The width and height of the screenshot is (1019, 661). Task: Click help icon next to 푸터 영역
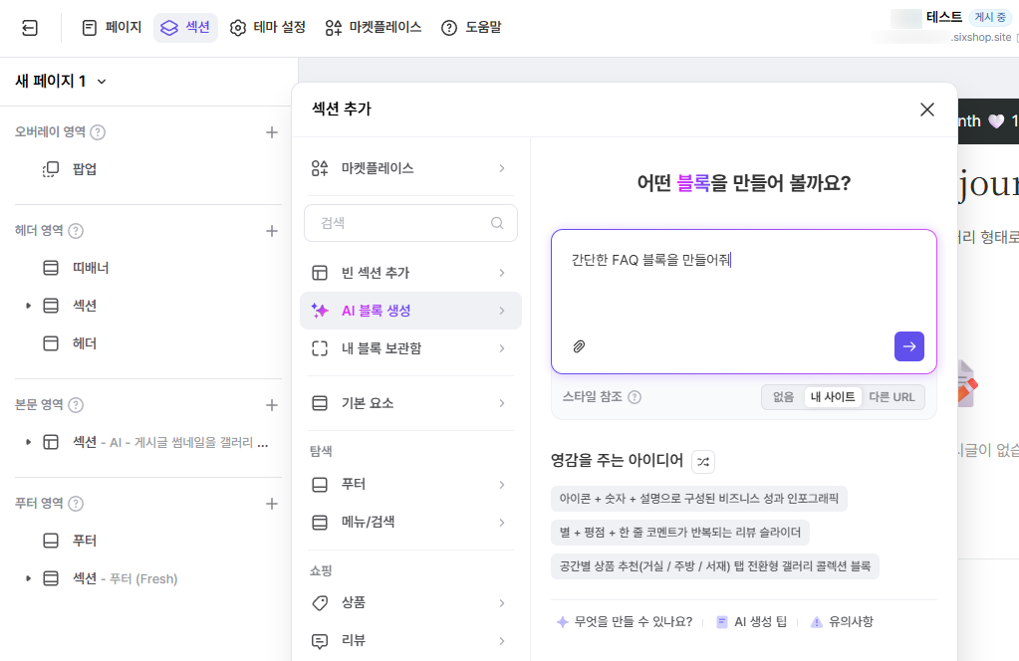76,504
